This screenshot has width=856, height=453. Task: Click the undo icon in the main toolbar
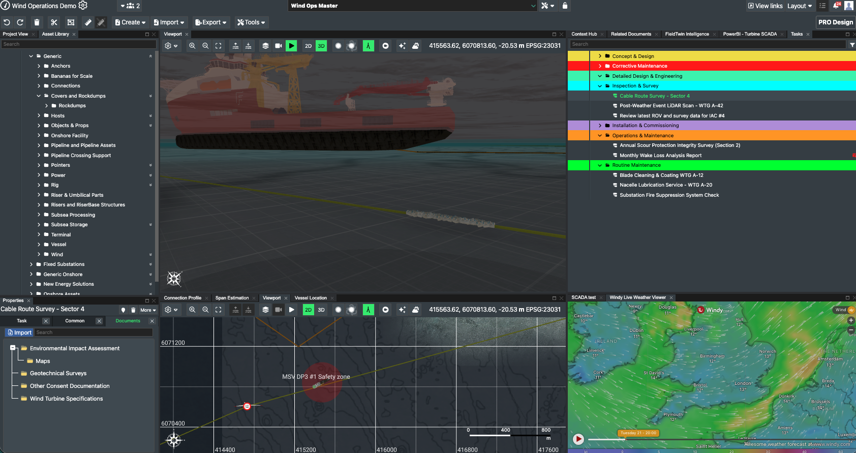click(x=7, y=22)
